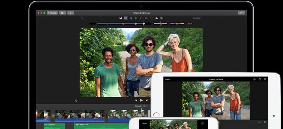The image size is (283, 129).
Task: Show the clip information tool
Action: point(161,18)
